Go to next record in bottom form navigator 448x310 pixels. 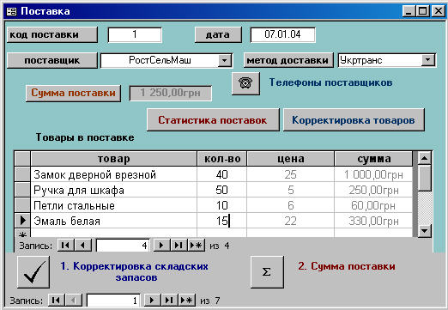pos(152,301)
